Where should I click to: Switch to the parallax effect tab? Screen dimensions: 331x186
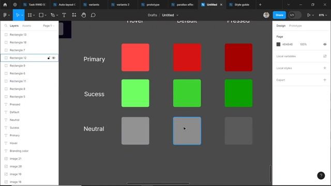[183, 5]
